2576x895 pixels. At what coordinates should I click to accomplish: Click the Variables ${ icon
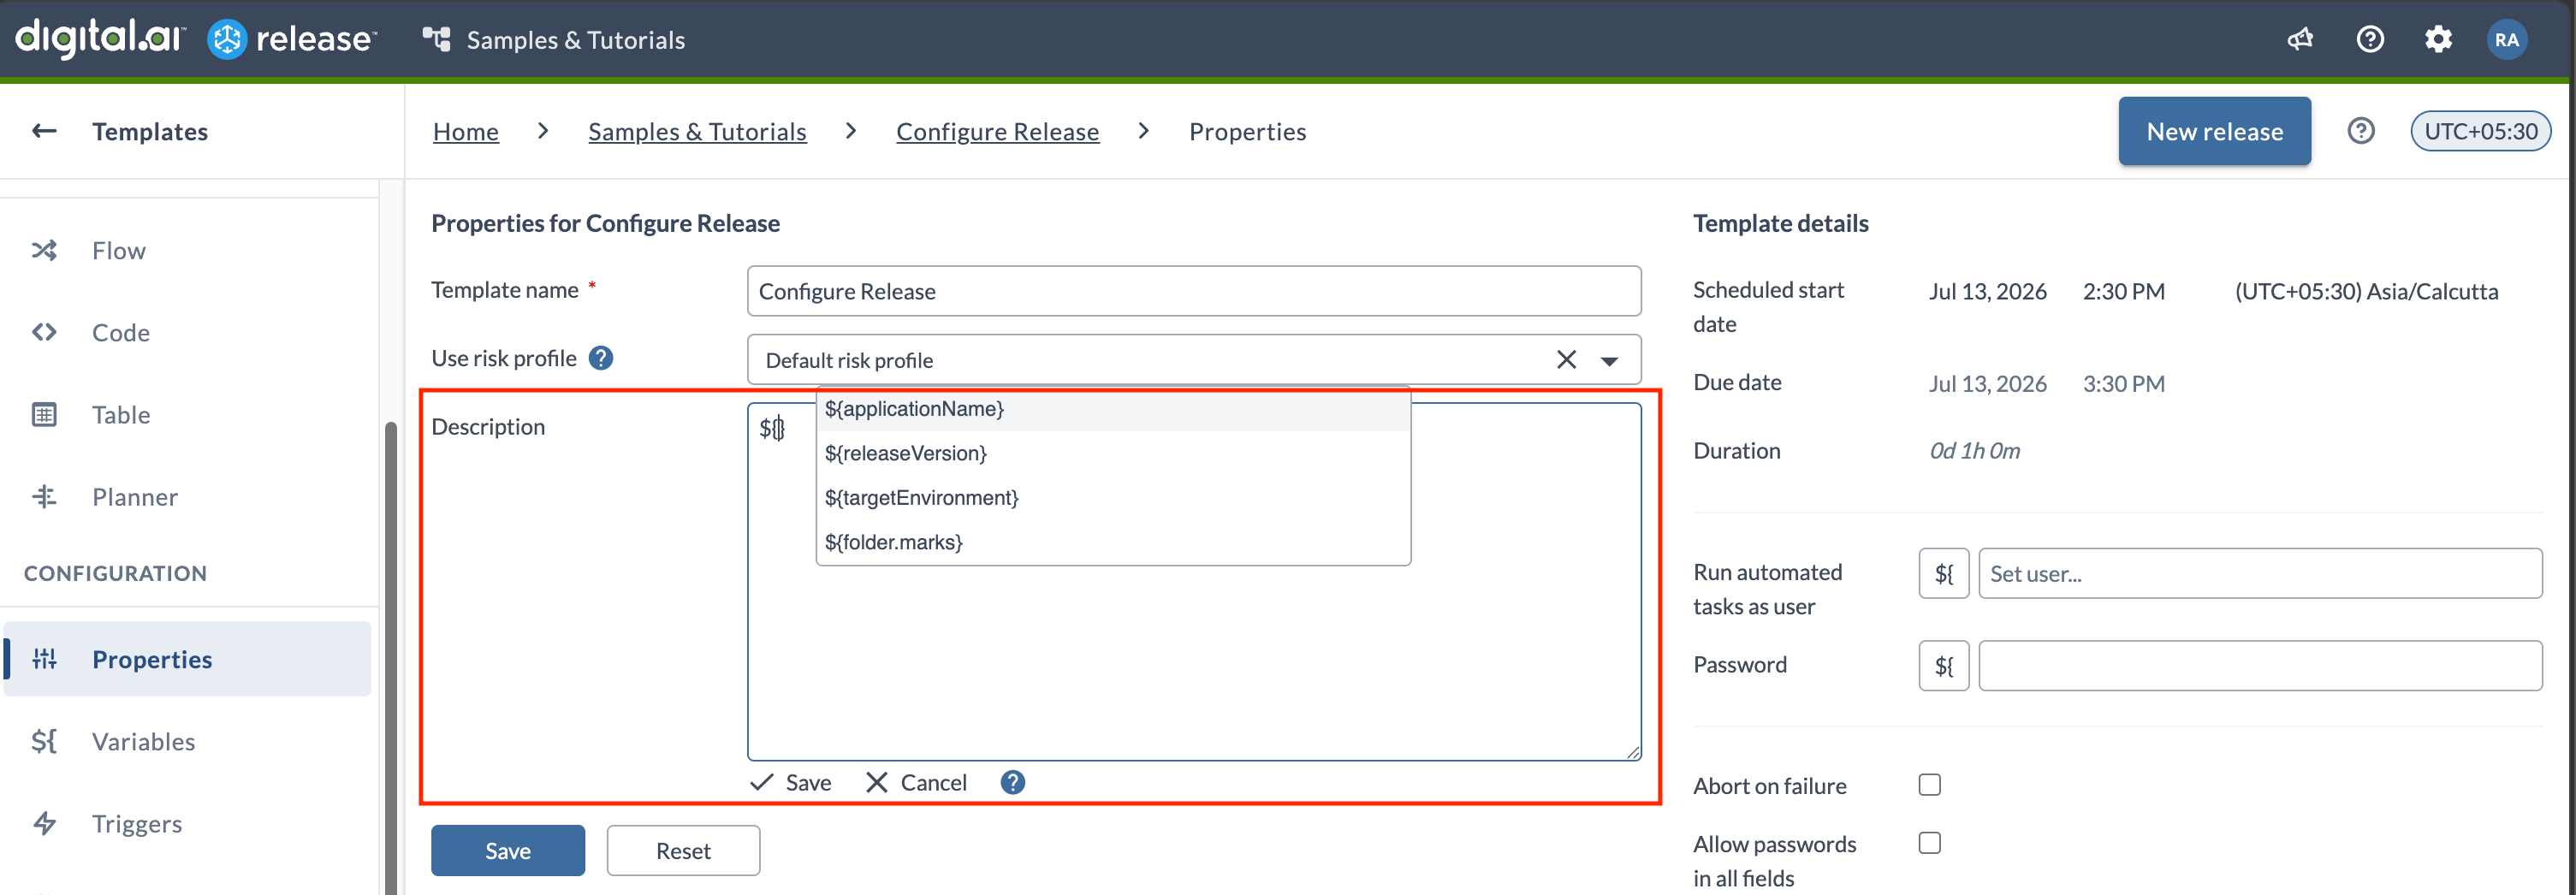tap(44, 741)
